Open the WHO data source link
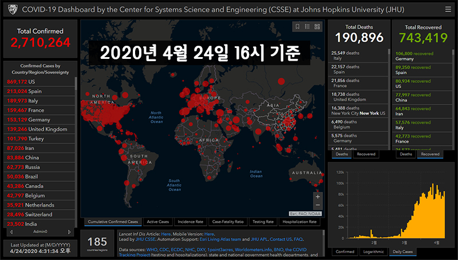Viewport: 458px width, 260px height. [152, 250]
